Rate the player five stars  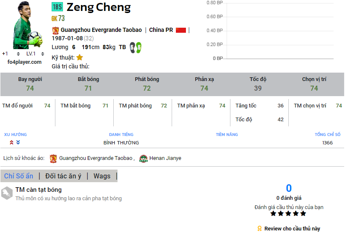point(303,214)
